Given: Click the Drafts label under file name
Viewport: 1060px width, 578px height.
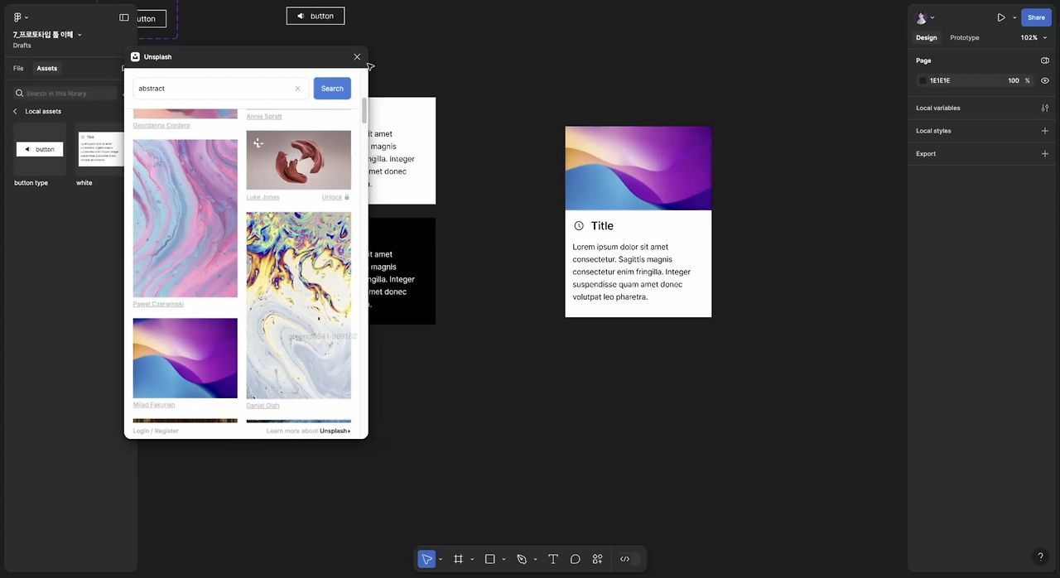Looking at the screenshot, I should click(22, 46).
